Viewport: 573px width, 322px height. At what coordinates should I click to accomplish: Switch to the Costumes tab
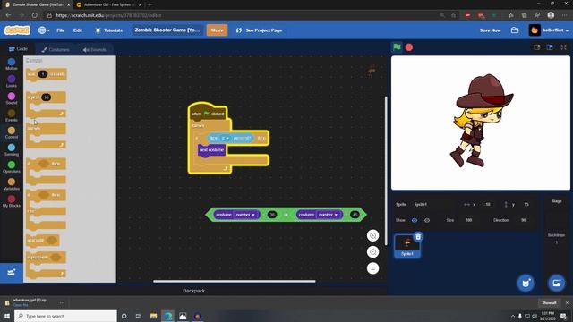coord(56,50)
